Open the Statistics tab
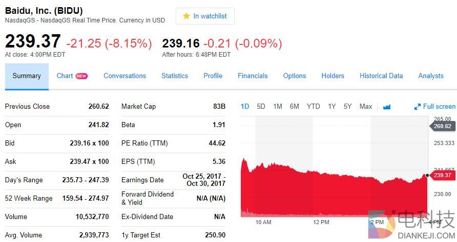This screenshot has width=457, height=242. pyautogui.click(x=175, y=76)
